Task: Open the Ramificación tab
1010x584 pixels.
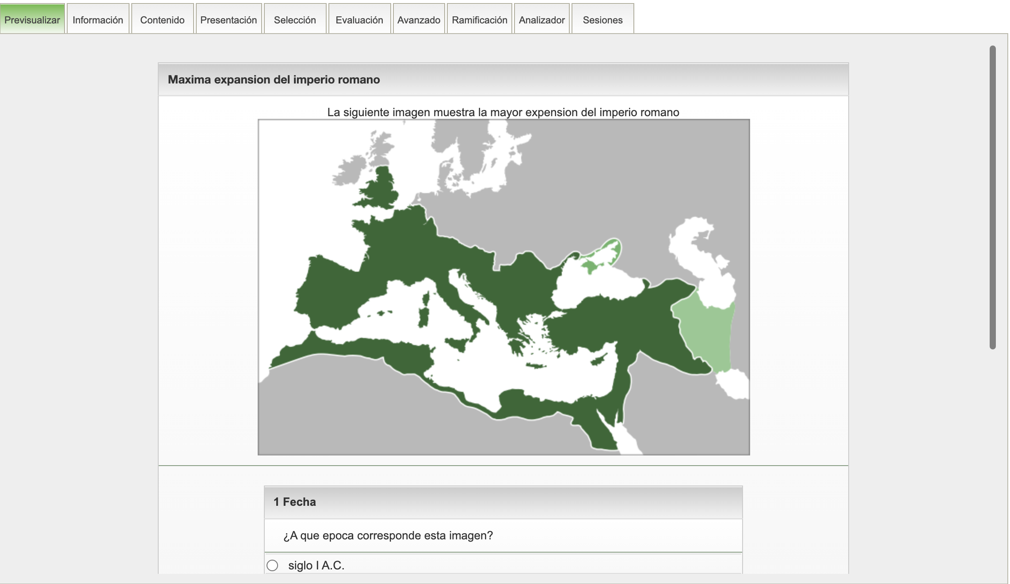Action: (480, 20)
